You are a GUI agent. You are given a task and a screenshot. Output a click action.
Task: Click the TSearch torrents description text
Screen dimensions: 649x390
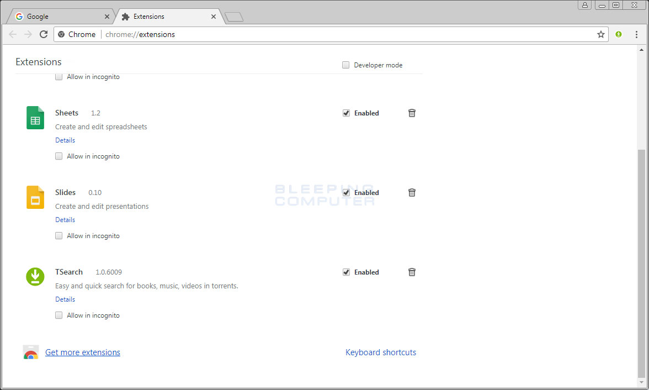click(x=147, y=286)
